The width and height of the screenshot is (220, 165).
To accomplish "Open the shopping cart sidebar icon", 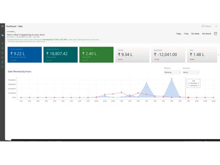I will click(x=2, y=57).
